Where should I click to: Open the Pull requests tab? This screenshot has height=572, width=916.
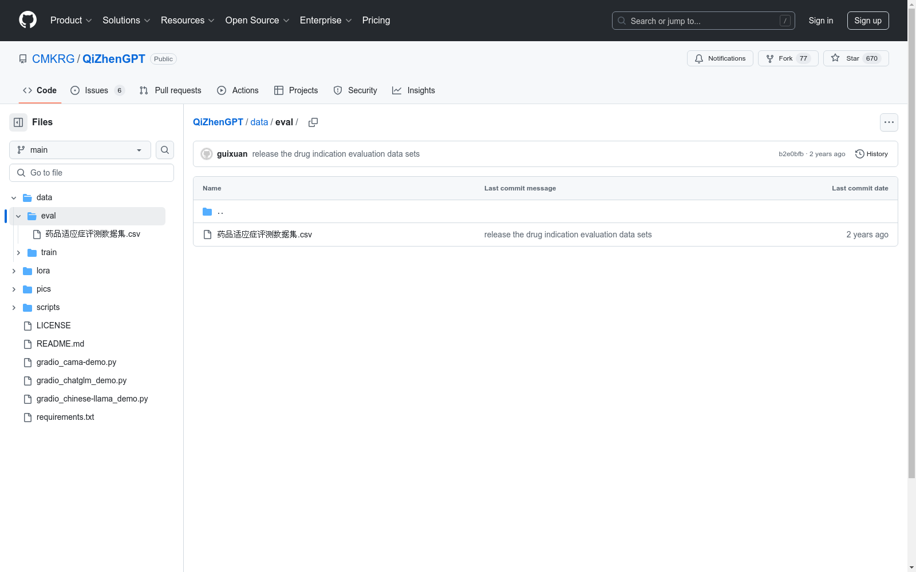tap(171, 90)
